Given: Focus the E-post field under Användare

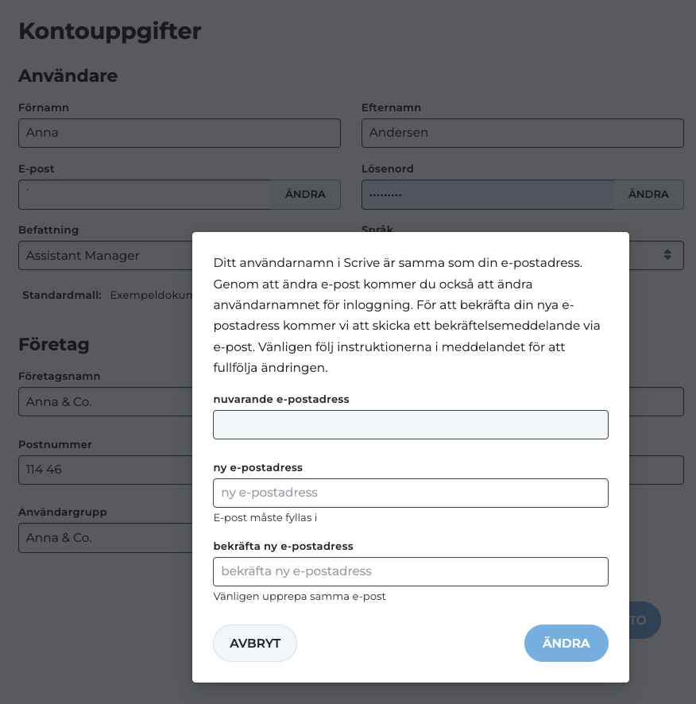Looking at the screenshot, I should tap(145, 195).
